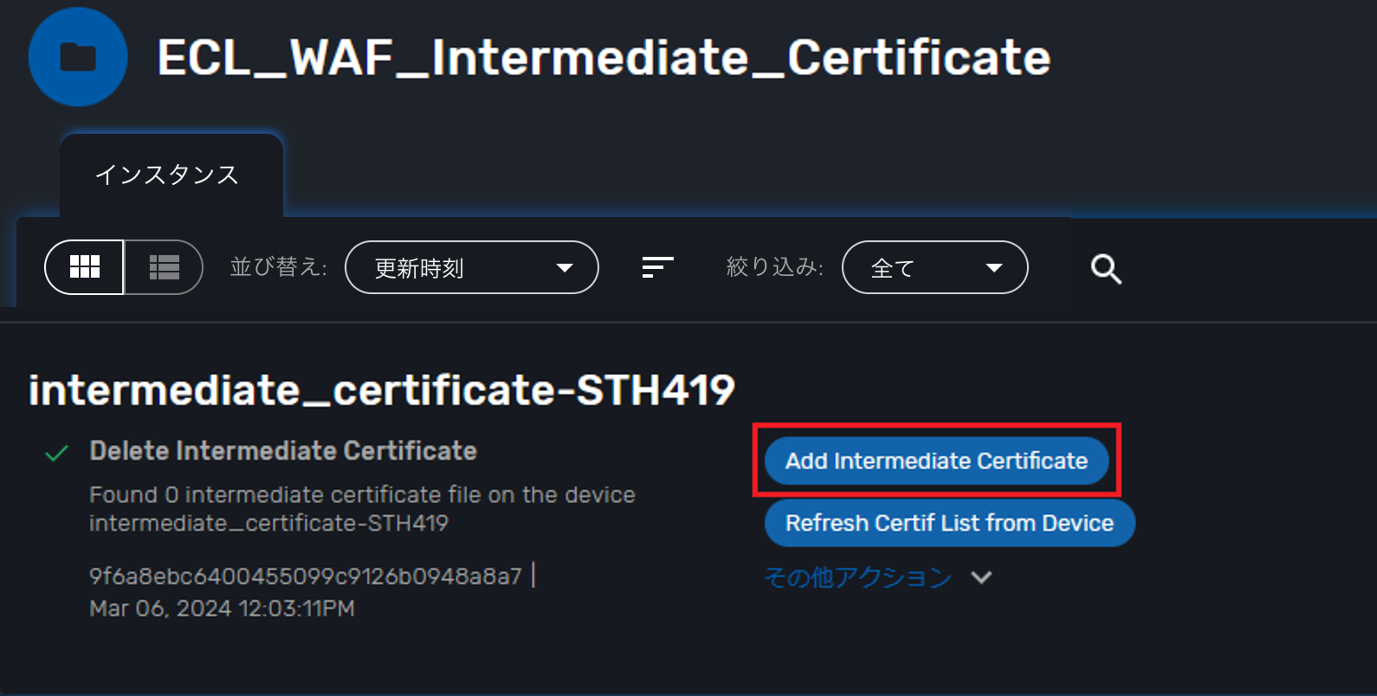Switch to grid view layout
The width and height of the screenshot is (1377, 696).
coord(85,267)
